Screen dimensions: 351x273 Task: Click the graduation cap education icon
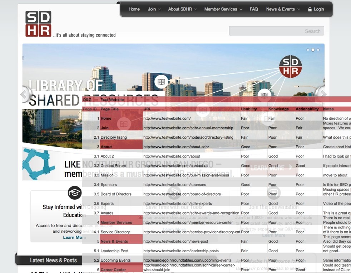[x=75, y=193]
